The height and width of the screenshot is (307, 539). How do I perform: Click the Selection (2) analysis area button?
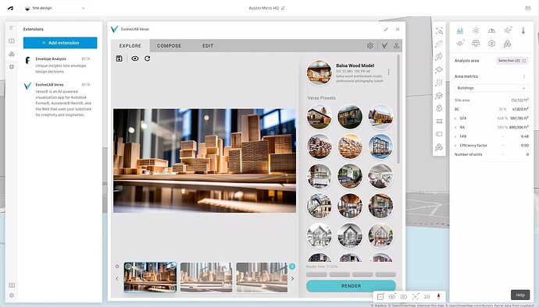pyautogui.click(x=512, y=61)
